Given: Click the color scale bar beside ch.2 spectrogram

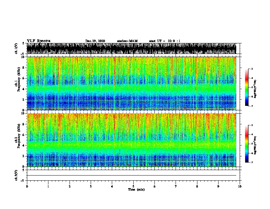Looking at the screenshot, I should (x=247, y=144).
